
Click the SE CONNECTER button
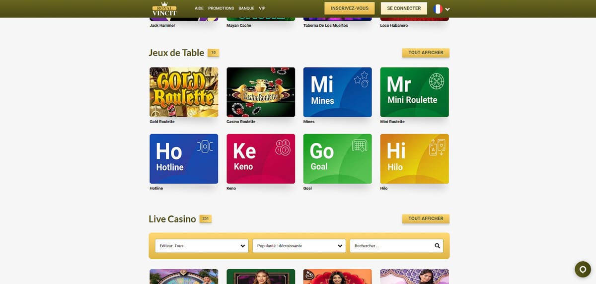404,8
